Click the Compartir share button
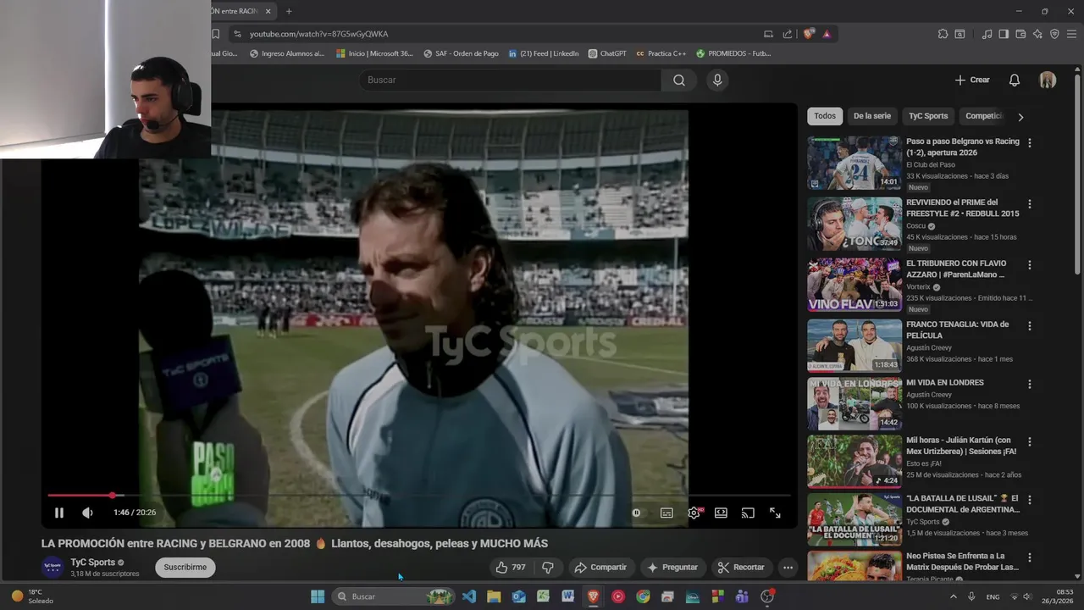The width and height of the screenshot is (1084, 610). point(600,568)
